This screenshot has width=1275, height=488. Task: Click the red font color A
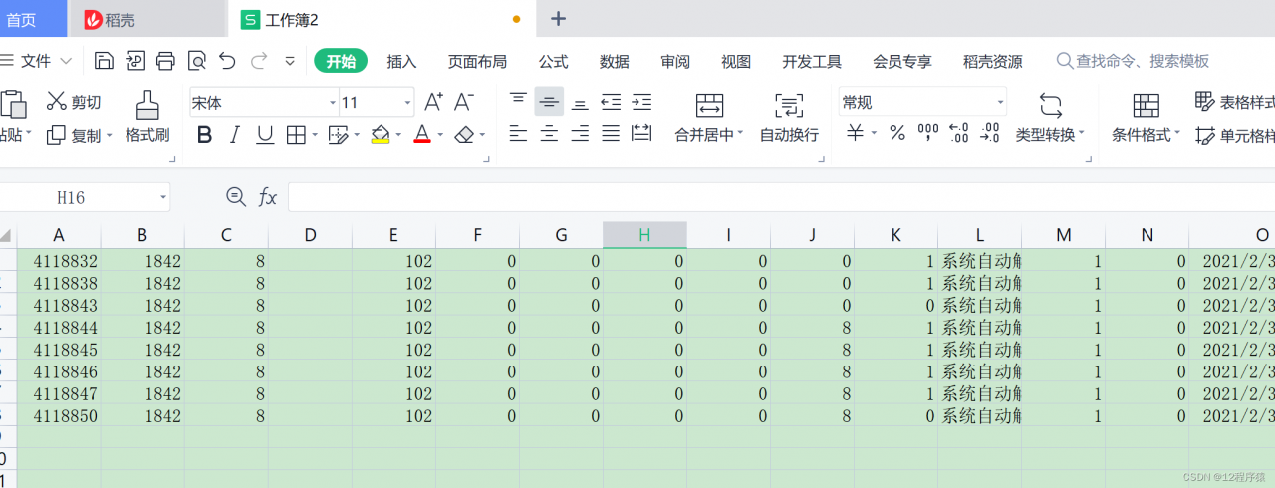(422, 135)
